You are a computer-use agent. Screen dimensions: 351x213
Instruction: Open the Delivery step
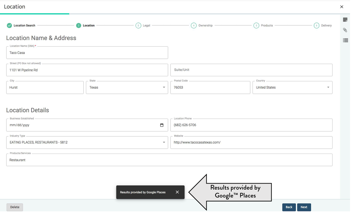323,25
